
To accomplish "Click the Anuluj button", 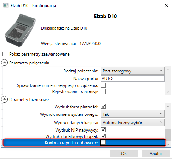I will 156,153.
